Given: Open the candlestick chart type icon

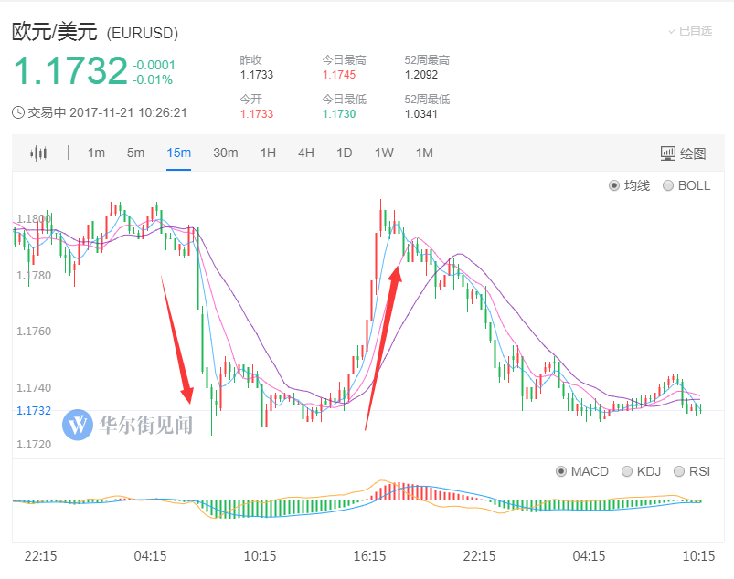Looking at the screenshot, I should (38, 153).
